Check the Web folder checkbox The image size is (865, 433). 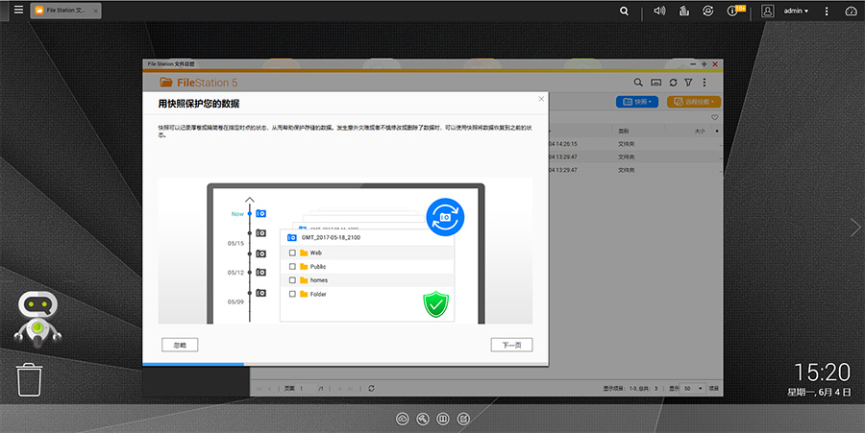tap(292, 253)
